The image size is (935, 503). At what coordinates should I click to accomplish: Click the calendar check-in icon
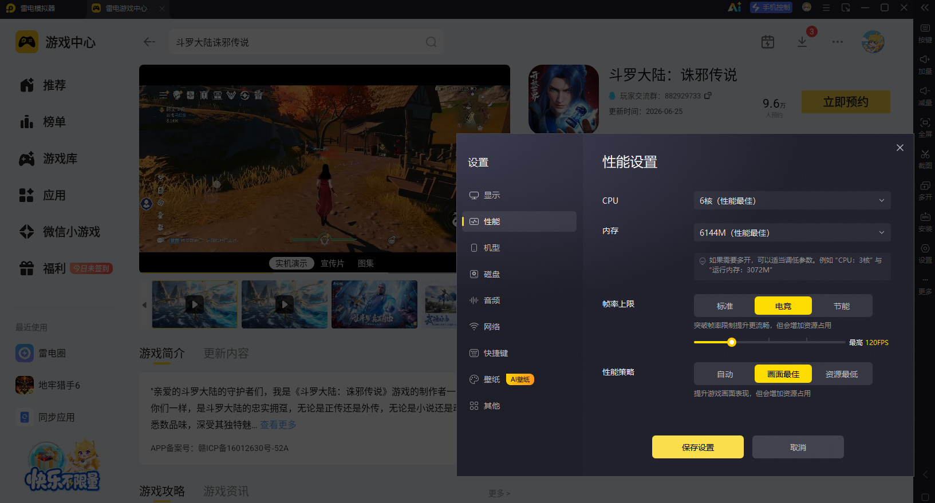(768, 42)
